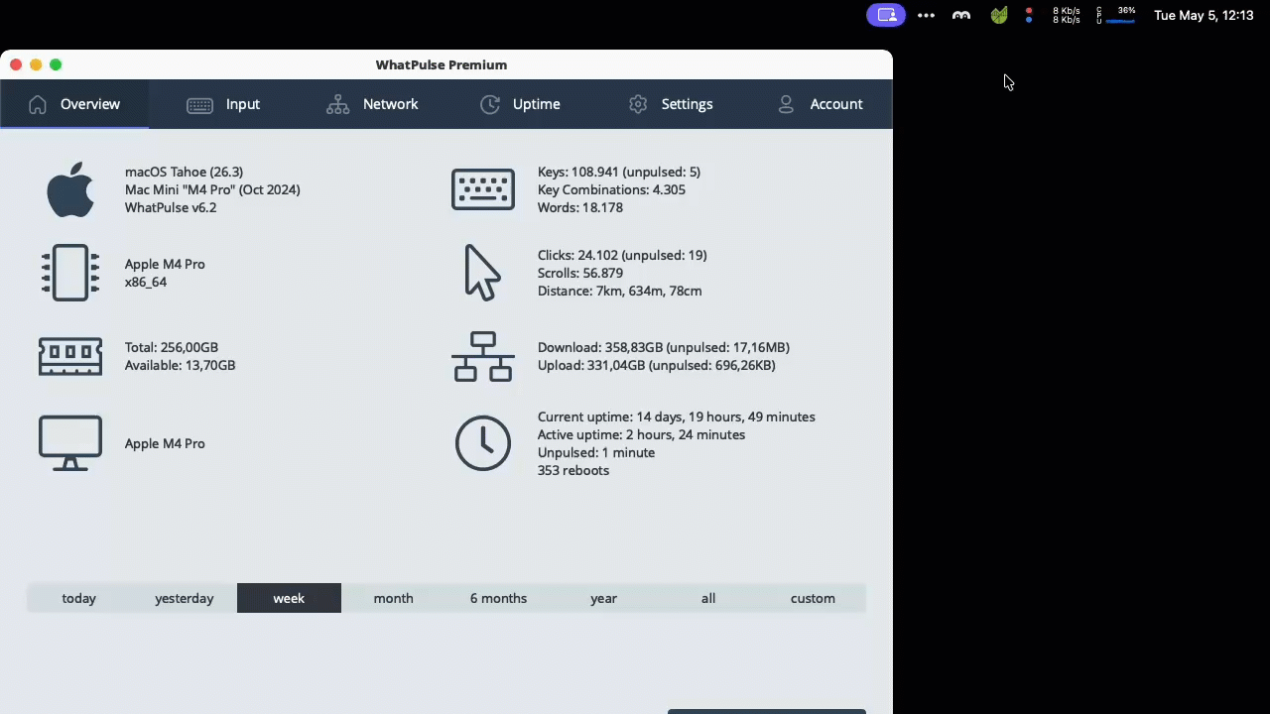Click 'Active uptime: 2 hours, 24 minutes' text

(x=641, y=434)
